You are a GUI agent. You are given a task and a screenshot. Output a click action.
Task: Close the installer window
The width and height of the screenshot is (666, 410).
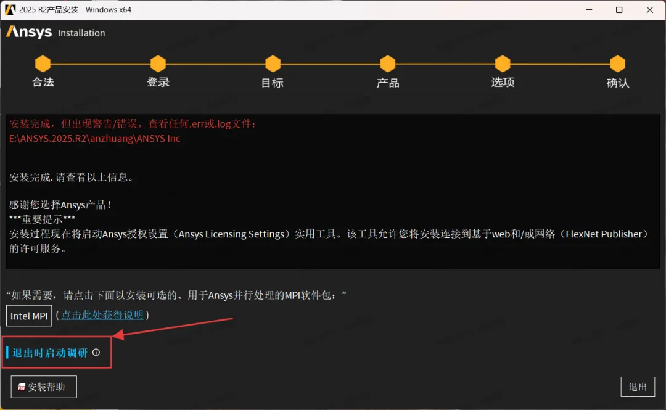[x=650, y=9]
